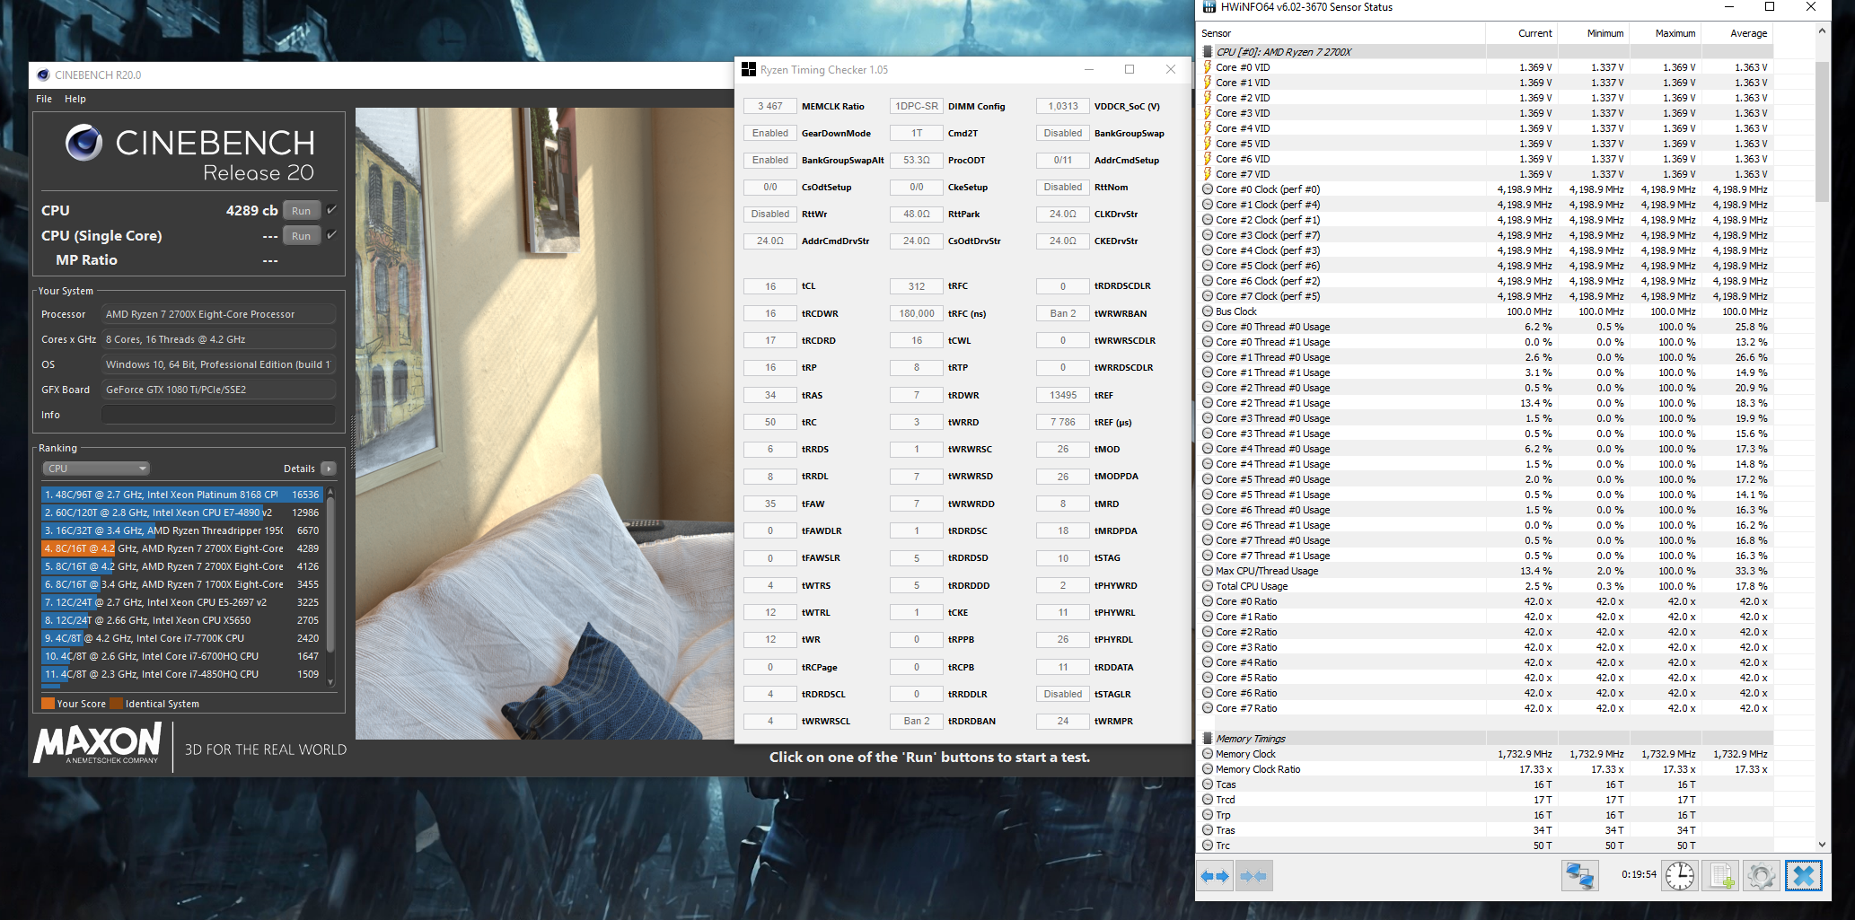Click the lightning icon beside Core #7 VID
The height and width of the screenshot is (920, 1855).
tap(1208, 174)
